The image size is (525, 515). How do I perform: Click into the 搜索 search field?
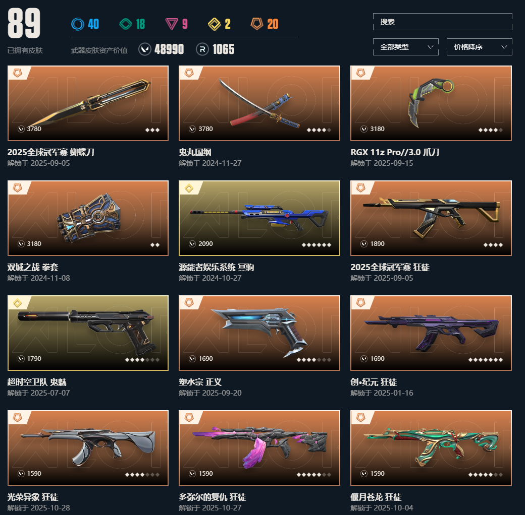442,22
